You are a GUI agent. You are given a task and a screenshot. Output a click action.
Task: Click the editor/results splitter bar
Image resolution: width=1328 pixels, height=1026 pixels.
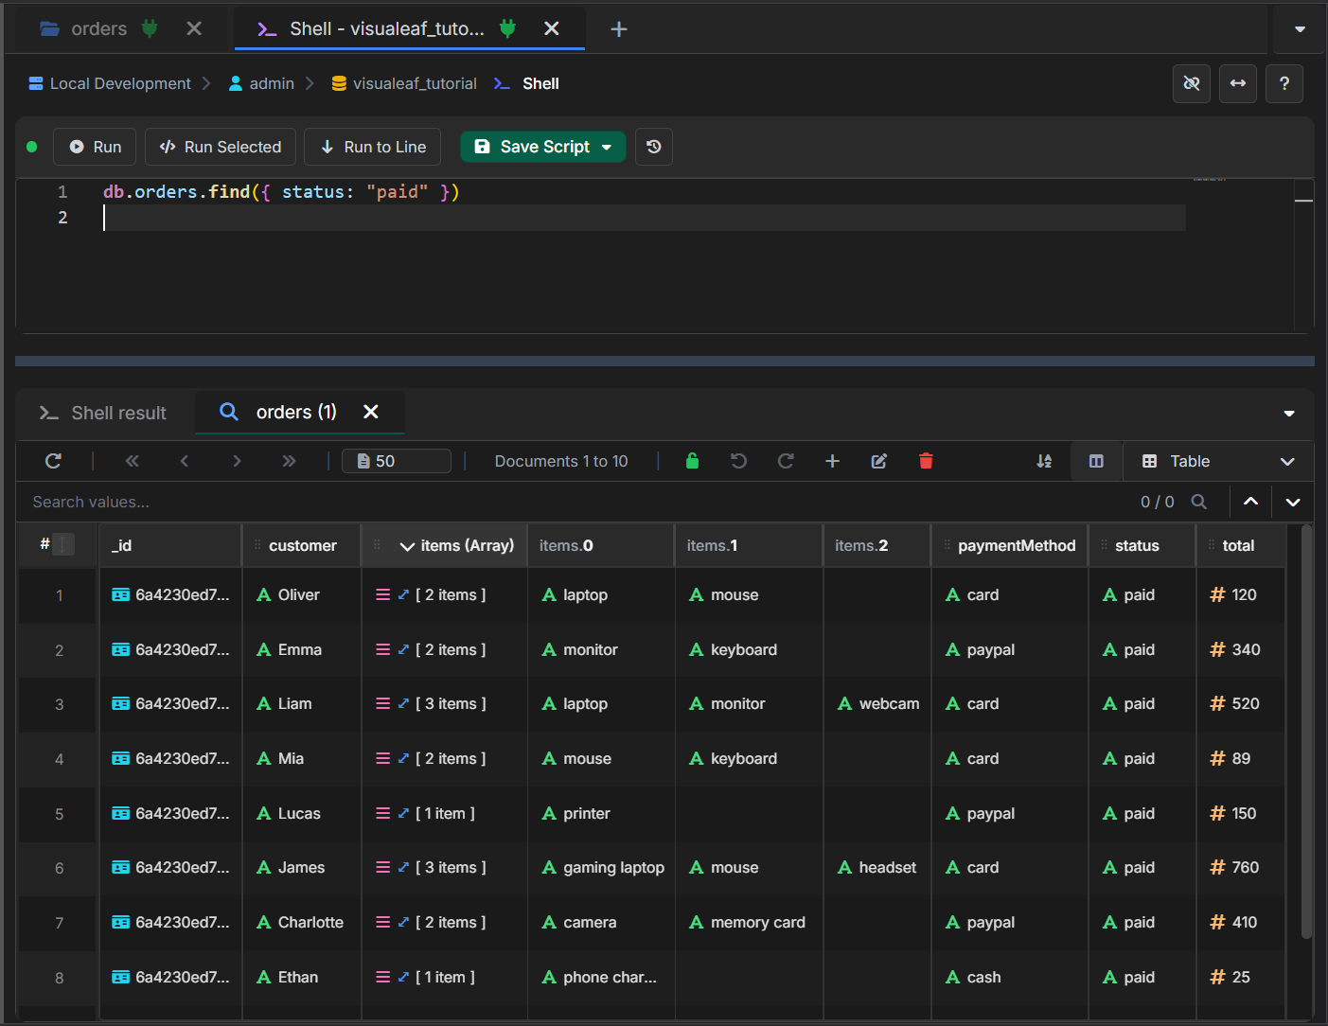664,361
